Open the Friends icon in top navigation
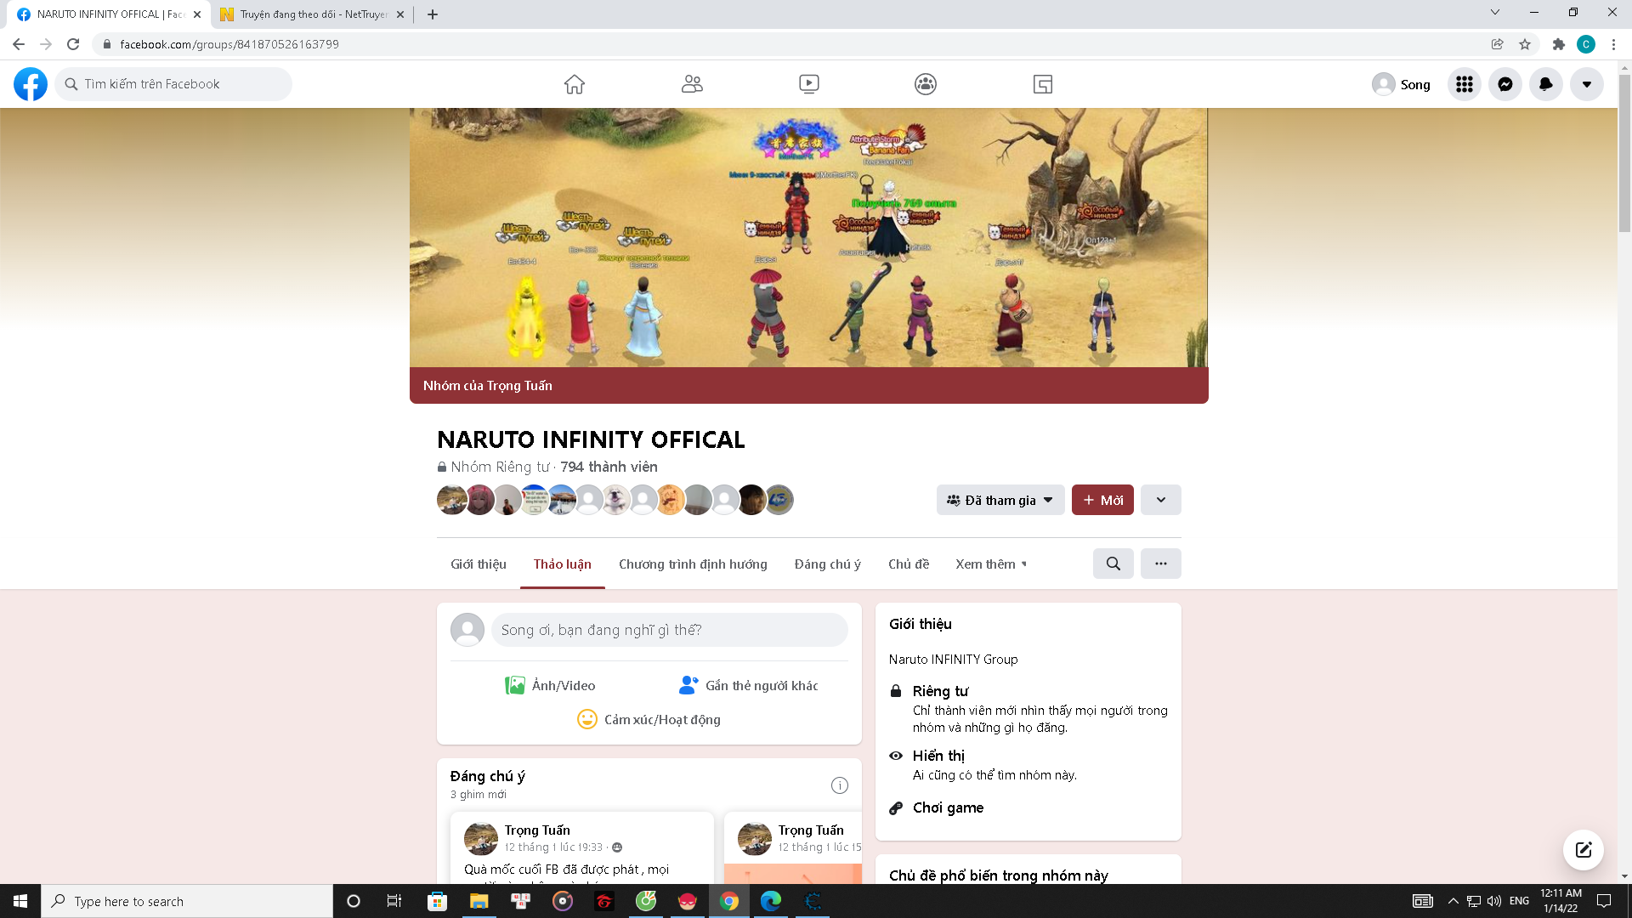Screen dimensions: 1632x918 click(692, 84)
